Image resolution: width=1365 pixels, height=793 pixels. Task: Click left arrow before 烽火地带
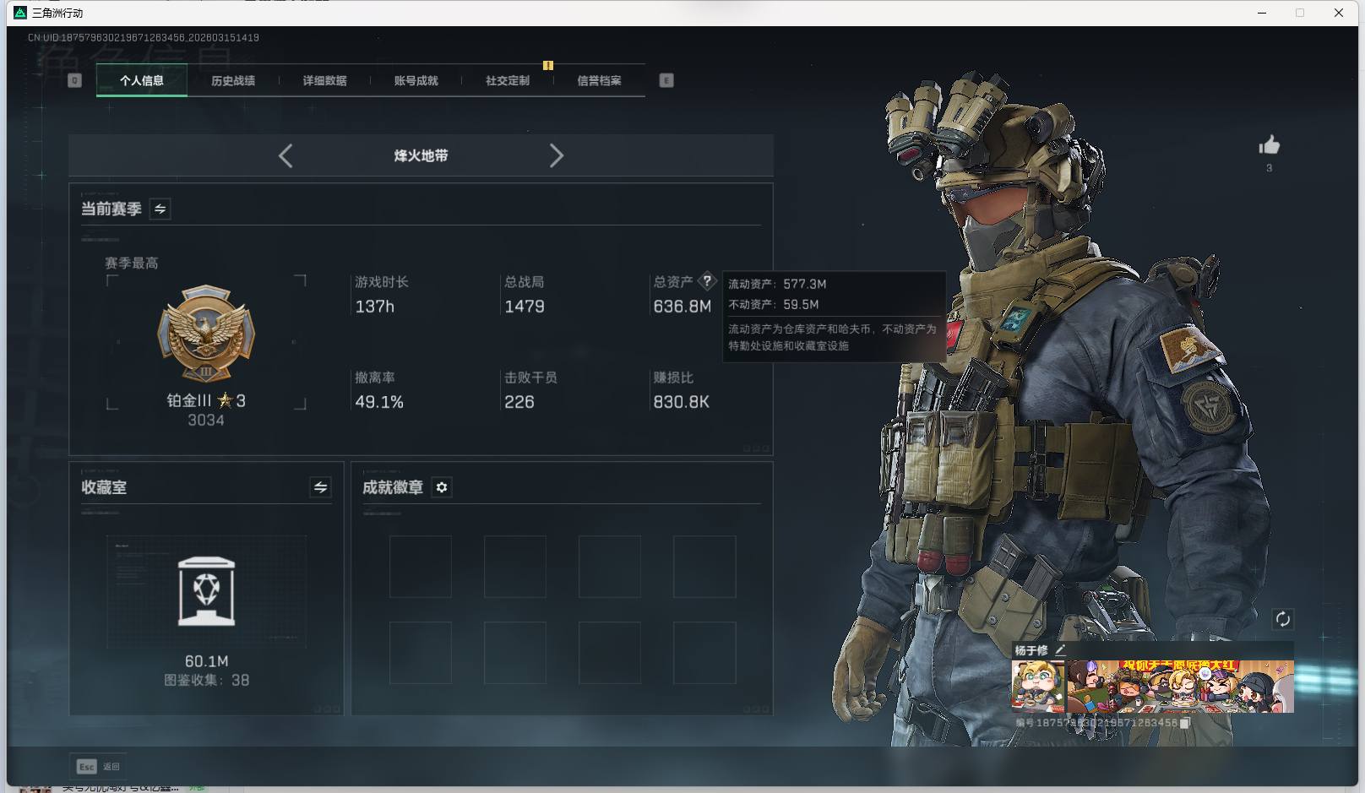click(285, 155)
